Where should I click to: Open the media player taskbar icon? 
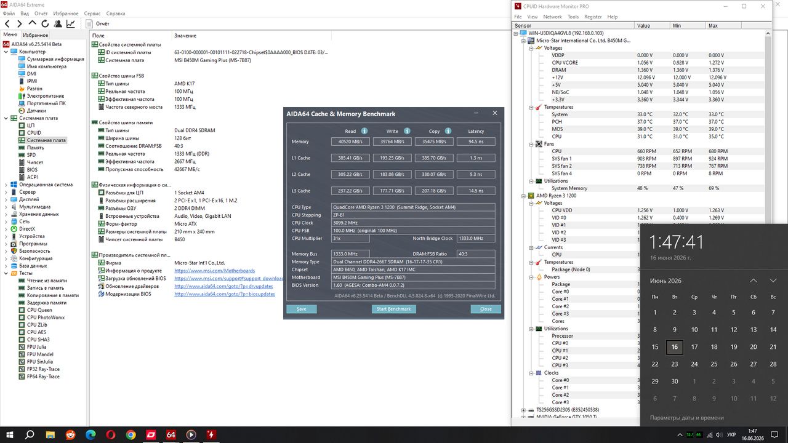pos(191,434)
